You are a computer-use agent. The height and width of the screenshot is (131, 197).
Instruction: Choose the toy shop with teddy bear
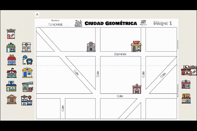click(12, 60)
